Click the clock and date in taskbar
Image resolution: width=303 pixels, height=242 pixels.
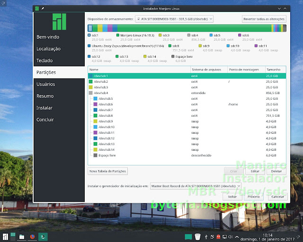(267, 237)
